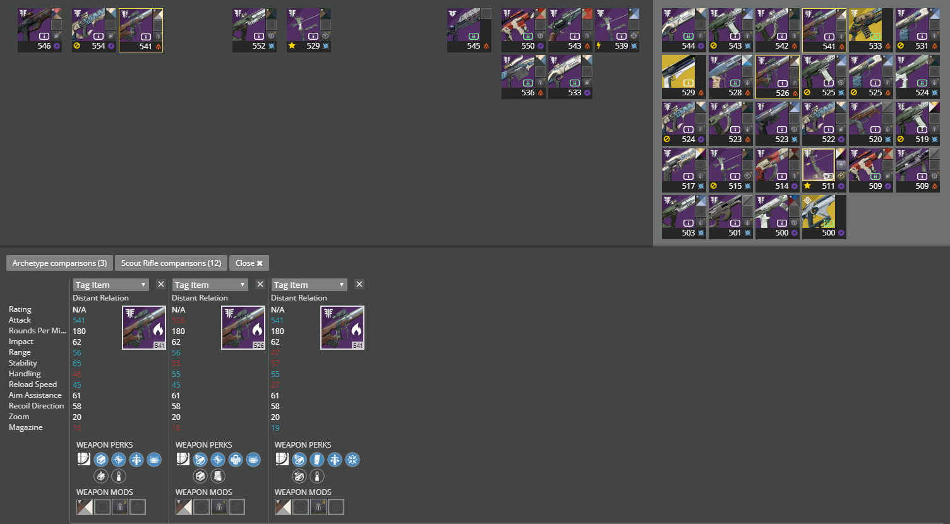This screenshot has width=950, height=524.
Task: Click the four-circle perk icon on 526 Distant Relation
Action: pyautogui.click(x=236, y=460)
